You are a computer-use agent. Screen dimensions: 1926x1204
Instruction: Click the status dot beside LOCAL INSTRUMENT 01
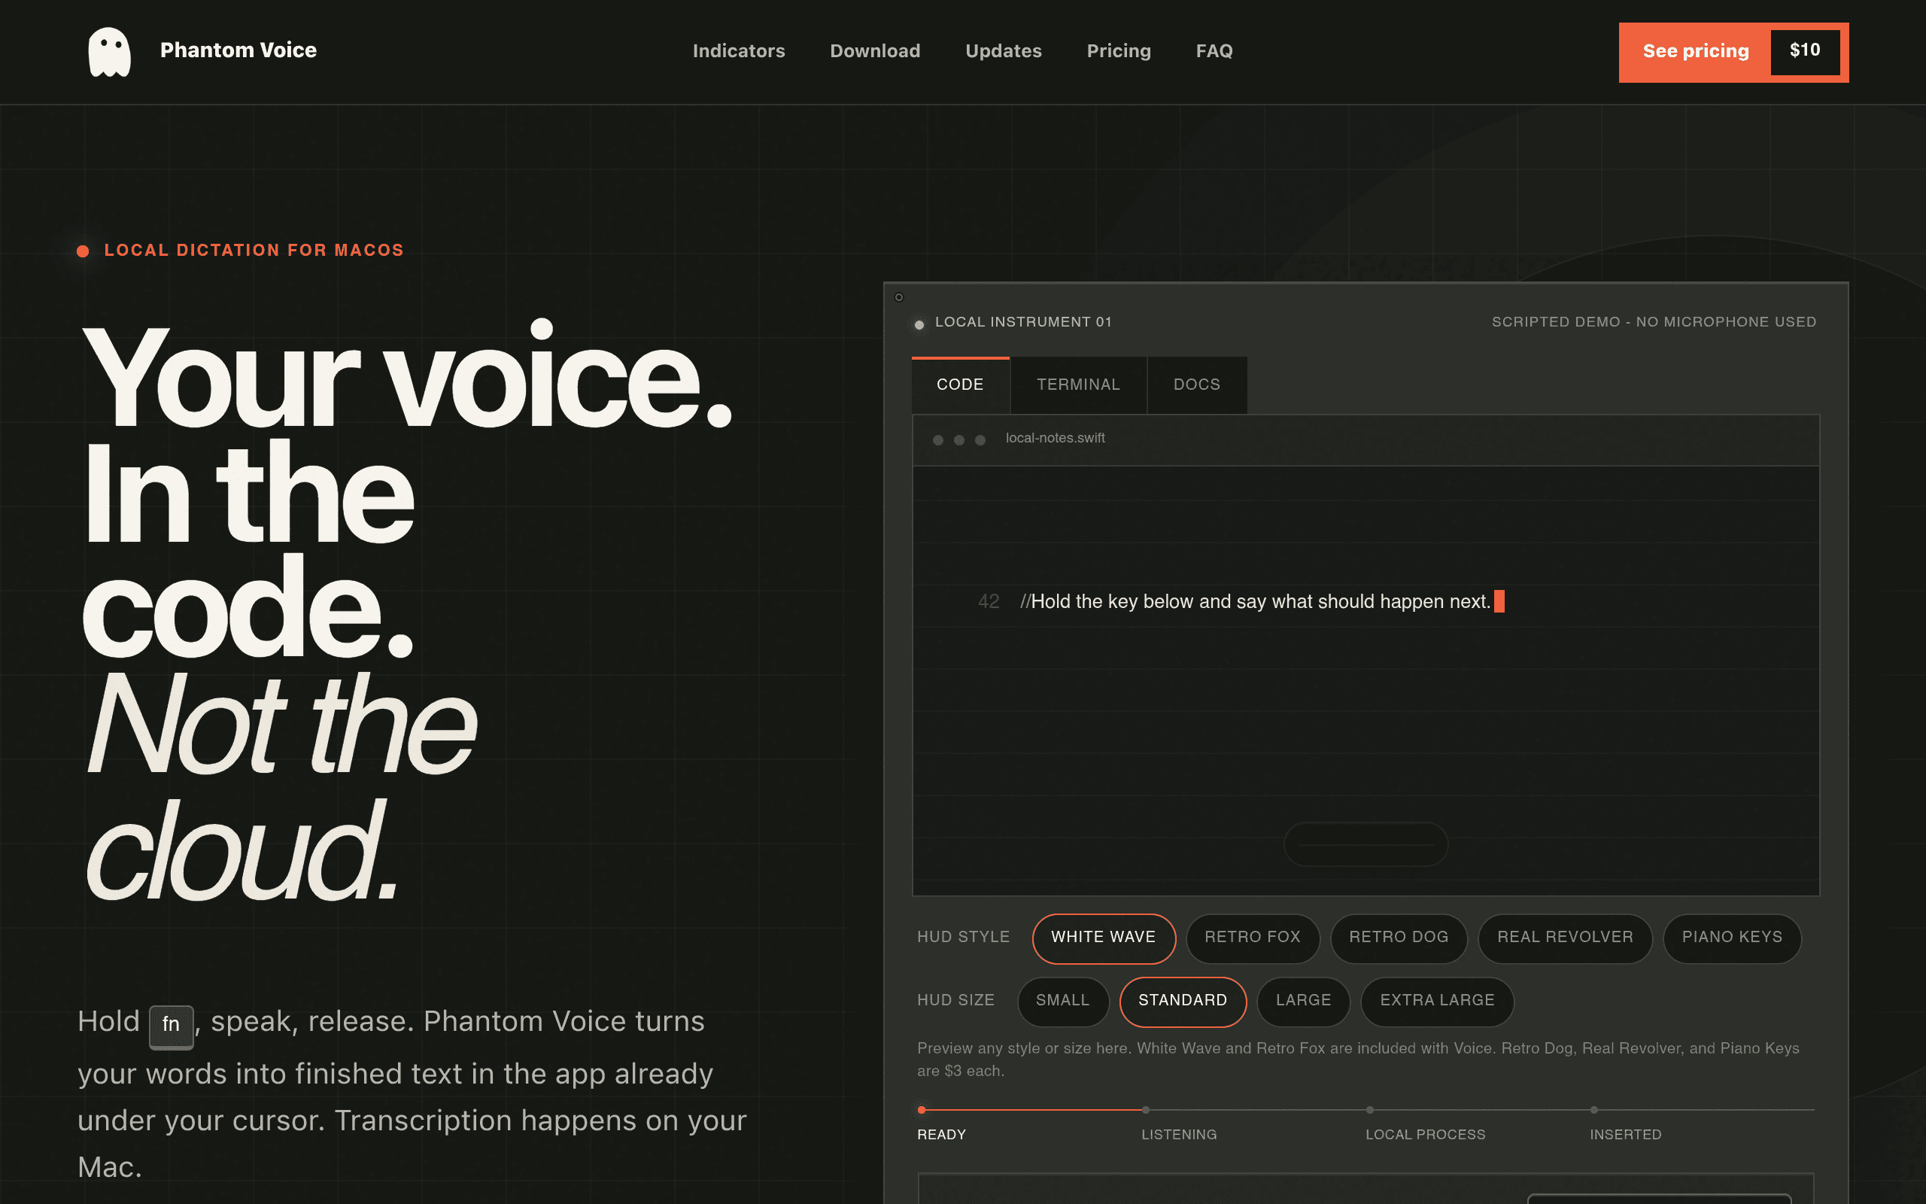pyautogui.click(x=919, y=325)
